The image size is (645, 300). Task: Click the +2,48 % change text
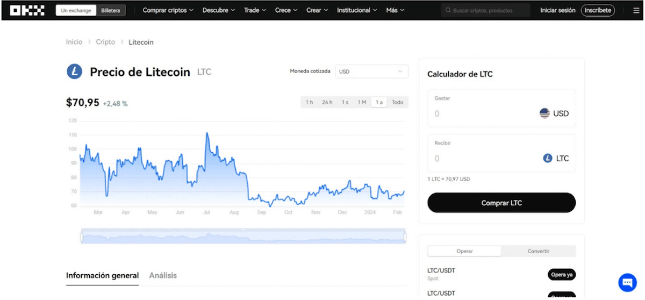116,104
